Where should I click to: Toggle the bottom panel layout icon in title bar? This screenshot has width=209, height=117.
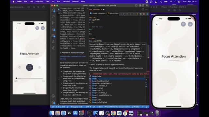point(140,6)
